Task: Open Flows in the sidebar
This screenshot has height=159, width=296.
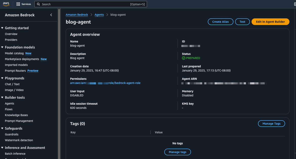Action: 9,109
